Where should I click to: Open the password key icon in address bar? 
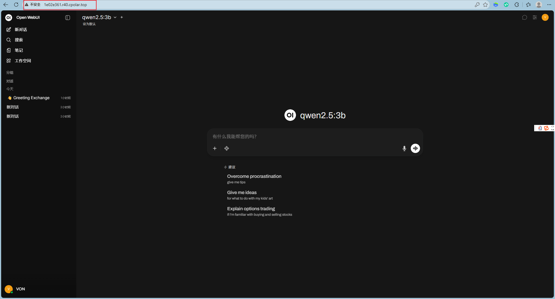pyautogui.click(x=477, y=5)
